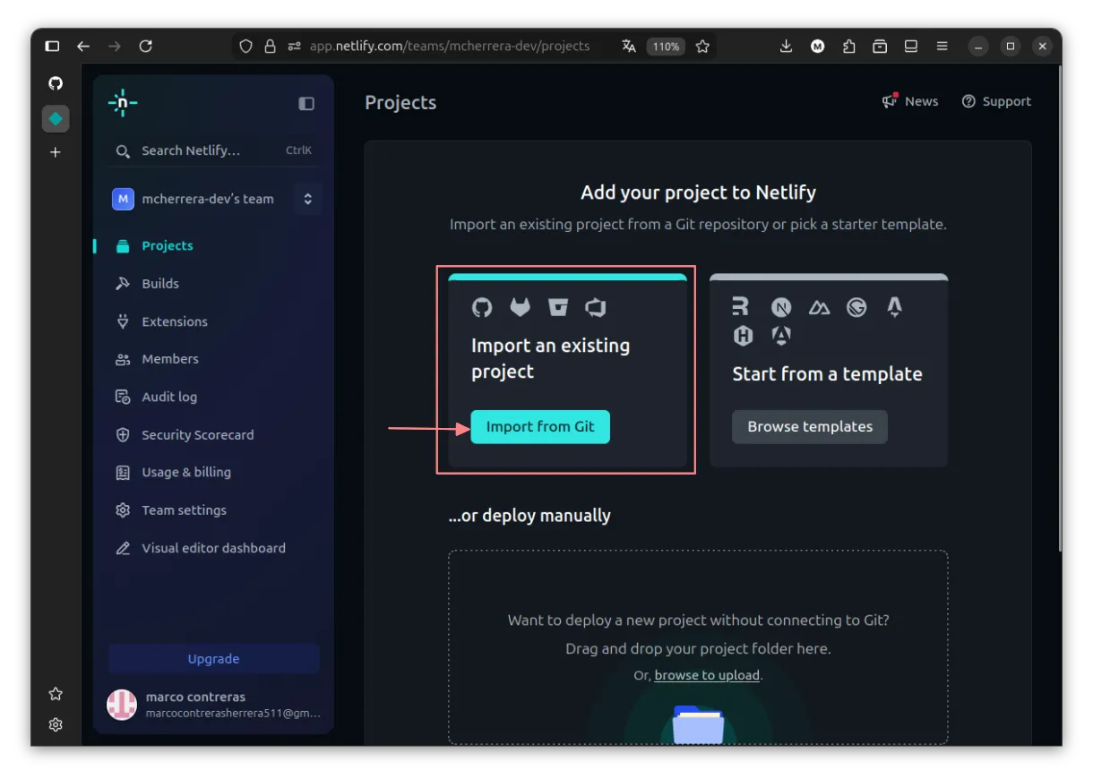The width and height of the screenshot is (1093, 779).
Task: Click the browser page zoom 110% indicator
Action: click(x=665, y=47)
